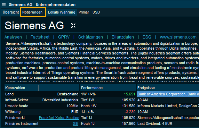199x128 pixels.
Task: Click the Ereignisse column header
Action: click(x=168, y=88)
